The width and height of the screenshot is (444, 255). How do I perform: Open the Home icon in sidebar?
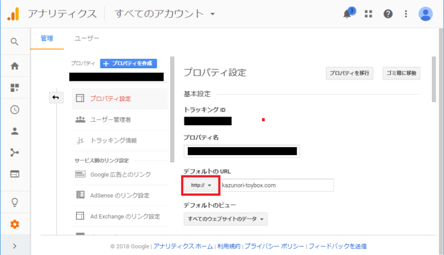[14, 66]
